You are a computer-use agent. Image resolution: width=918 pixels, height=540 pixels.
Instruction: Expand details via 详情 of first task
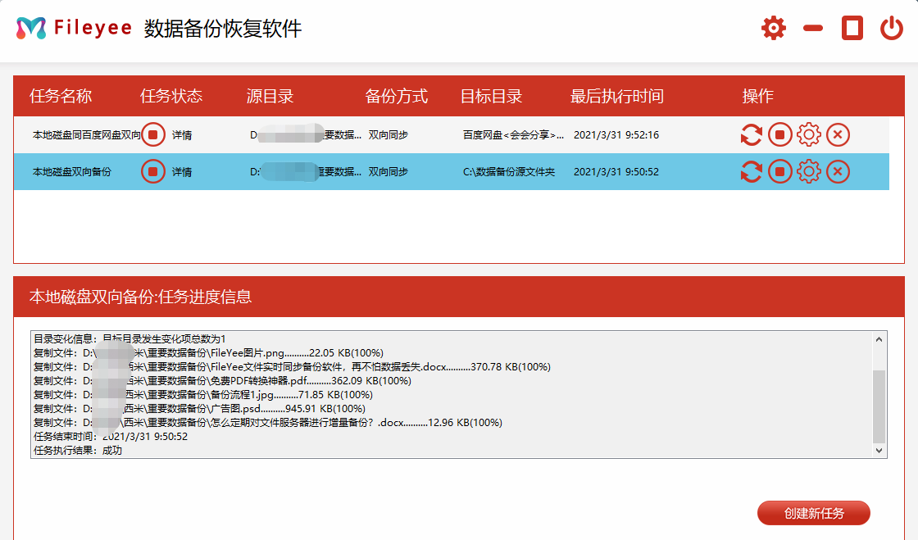[x=180, y=134]
